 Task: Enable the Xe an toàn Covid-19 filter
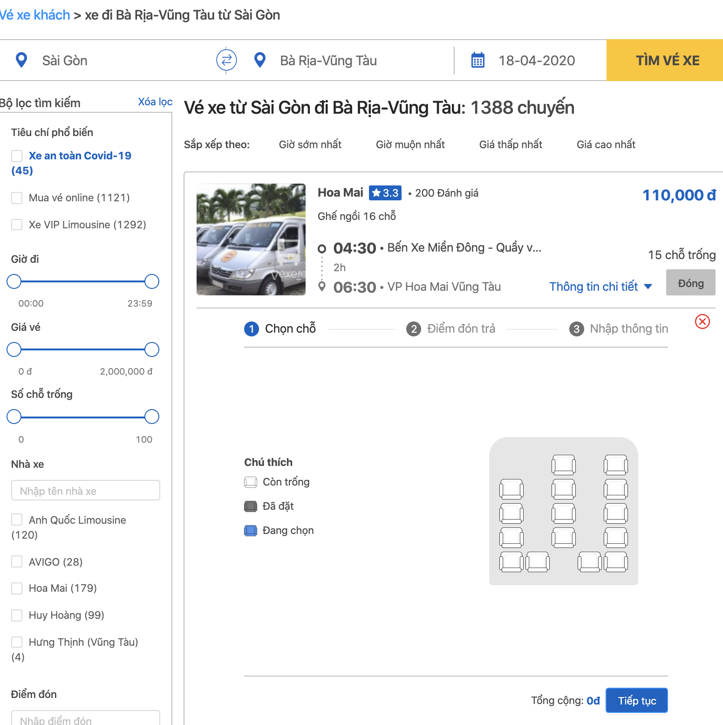pos(17,156)
